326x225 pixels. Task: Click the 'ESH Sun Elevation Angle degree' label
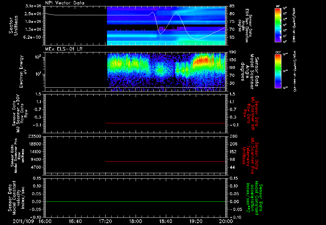245,25
